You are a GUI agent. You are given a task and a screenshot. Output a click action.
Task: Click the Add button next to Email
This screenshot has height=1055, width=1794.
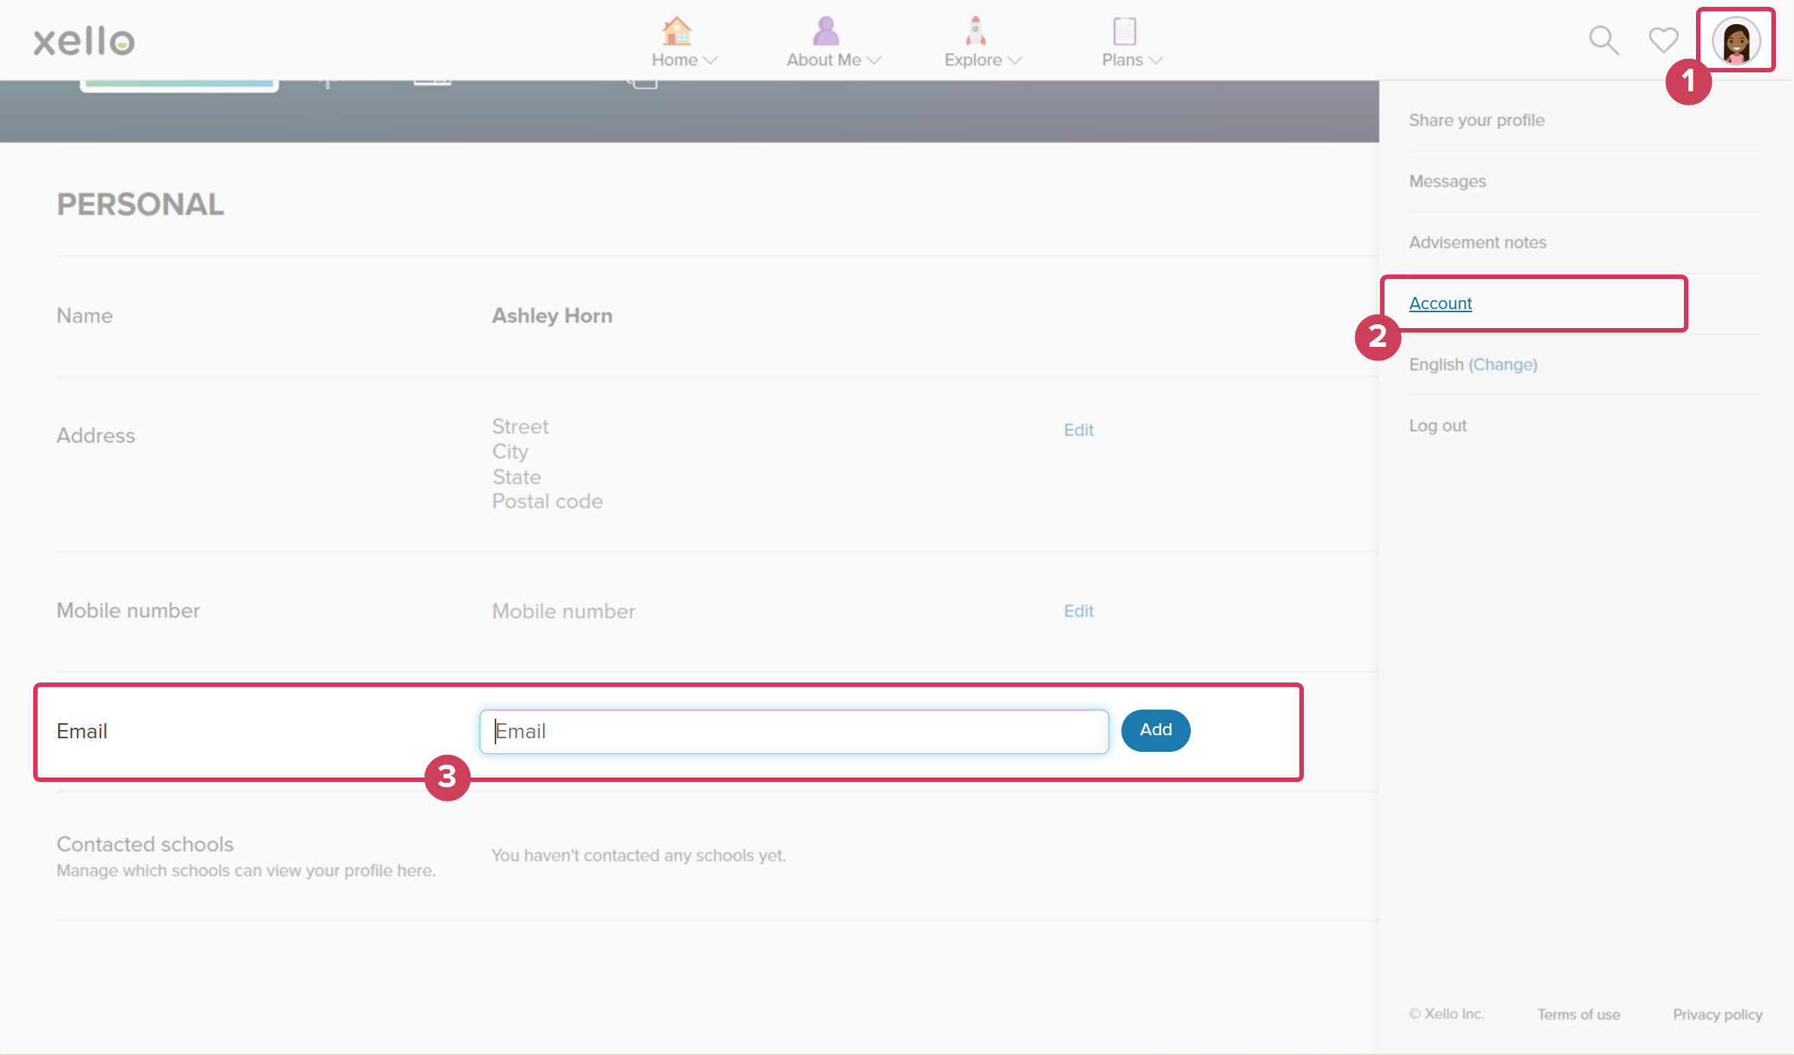pos(1155,730)
